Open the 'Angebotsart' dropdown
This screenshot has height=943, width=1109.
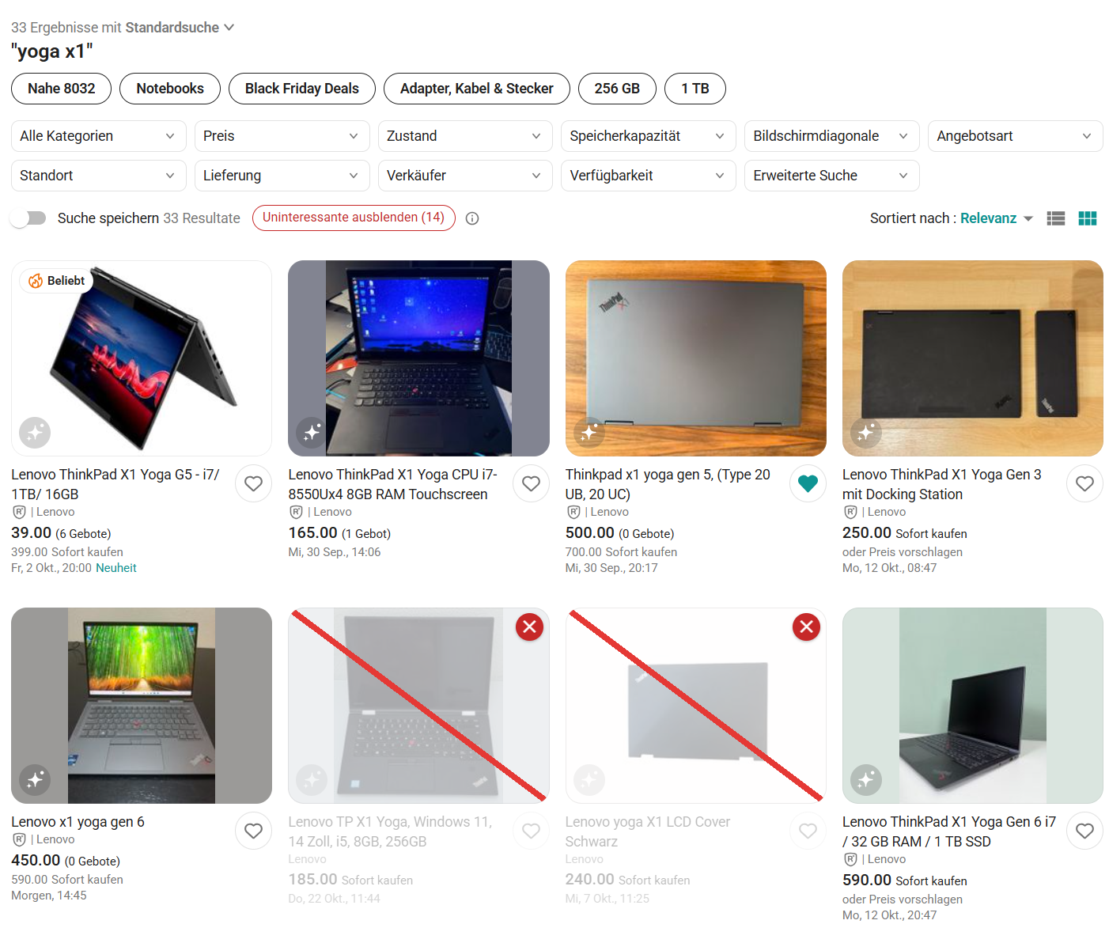(1016, 136)
